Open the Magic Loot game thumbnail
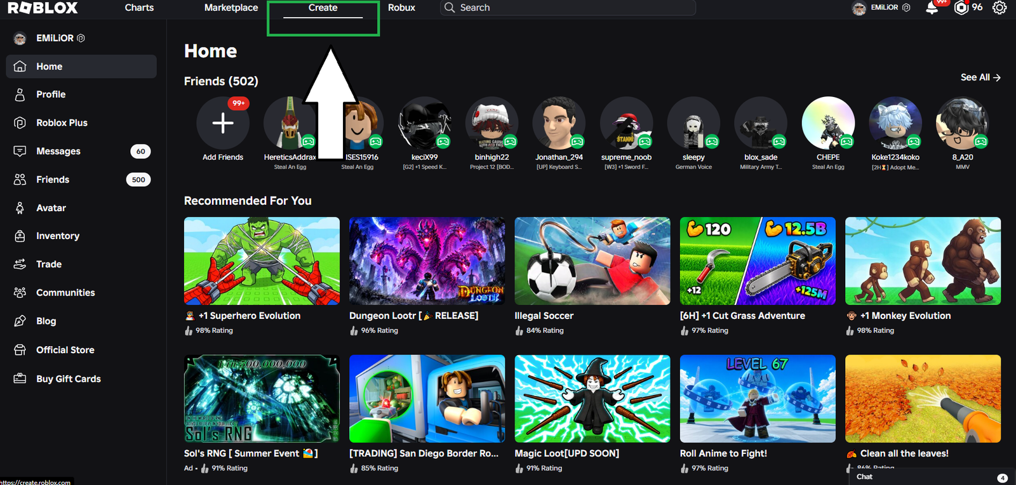The image size is (1016, 485). (592, 399)
